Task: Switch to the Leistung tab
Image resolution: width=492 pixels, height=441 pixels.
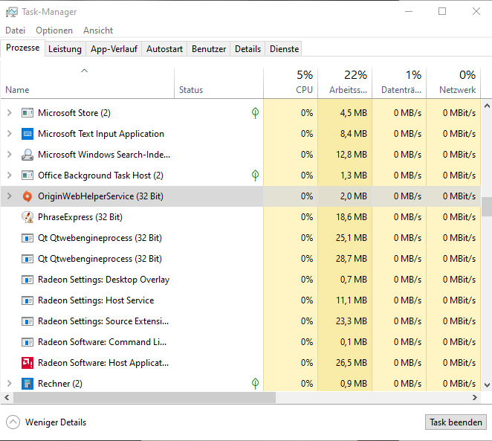Action: [65, 49]
